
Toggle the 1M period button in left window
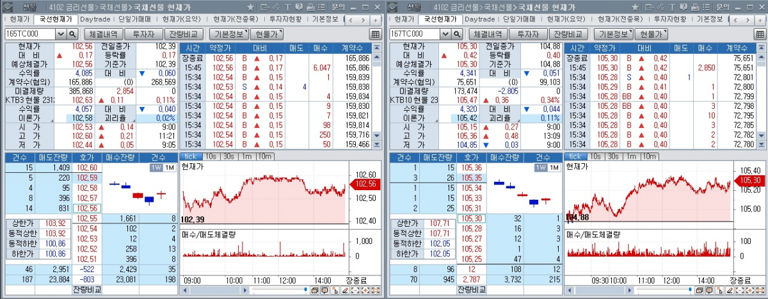tap(170, 168)
